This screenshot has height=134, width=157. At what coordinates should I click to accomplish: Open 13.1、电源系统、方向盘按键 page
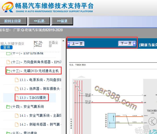coord(40,80)
